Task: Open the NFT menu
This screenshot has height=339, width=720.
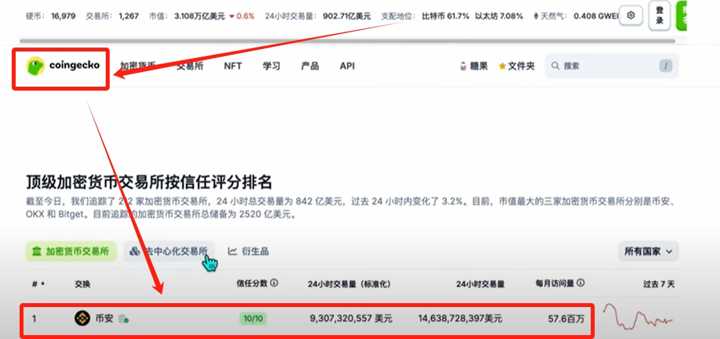Action: (x=233, y=66)
